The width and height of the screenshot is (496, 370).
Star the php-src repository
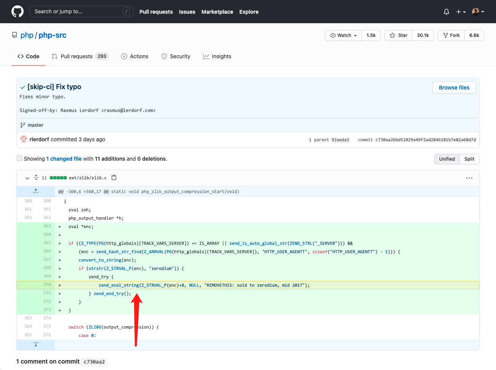(398, 35)
